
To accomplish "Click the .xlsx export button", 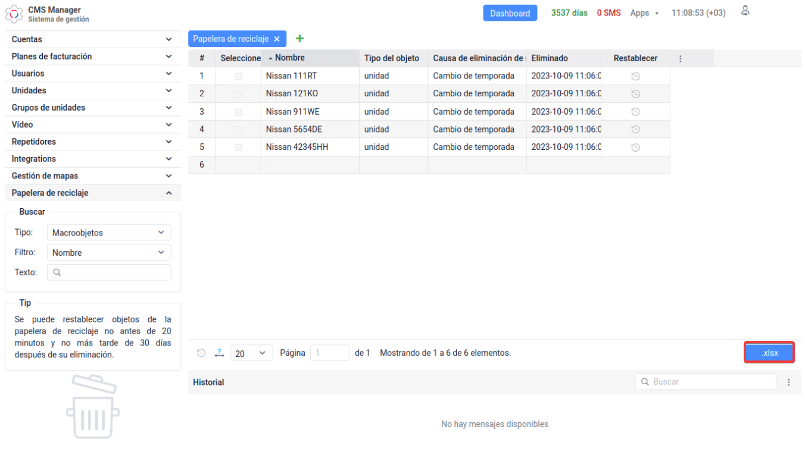I will click(x=769, y=352).
